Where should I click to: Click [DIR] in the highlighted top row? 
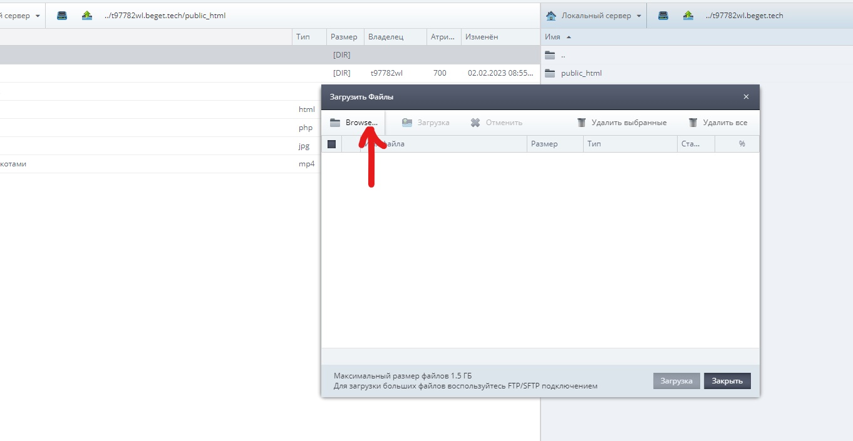[x=342, y=55]
